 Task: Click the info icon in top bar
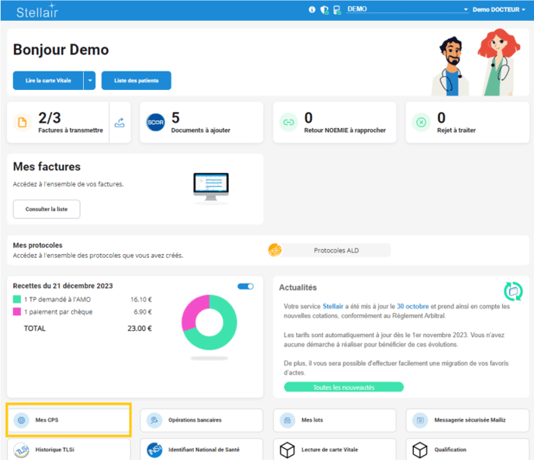tap(312, 10)
